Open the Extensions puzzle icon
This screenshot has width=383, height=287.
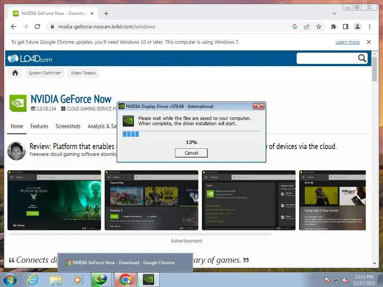[x=333, y=27]
